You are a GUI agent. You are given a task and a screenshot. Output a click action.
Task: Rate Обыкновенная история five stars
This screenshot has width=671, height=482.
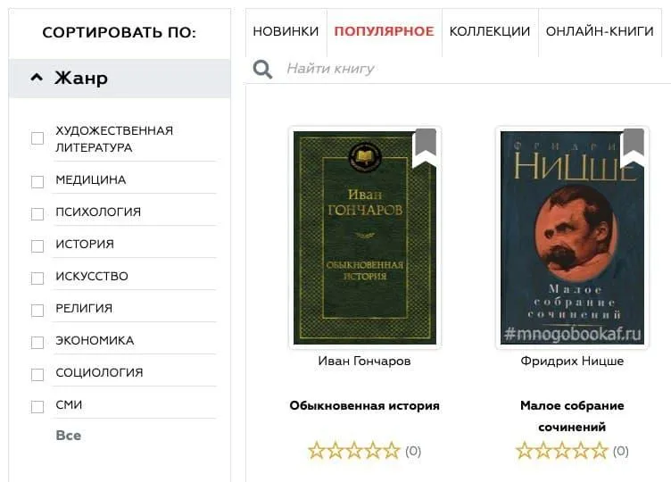[392, 451]
